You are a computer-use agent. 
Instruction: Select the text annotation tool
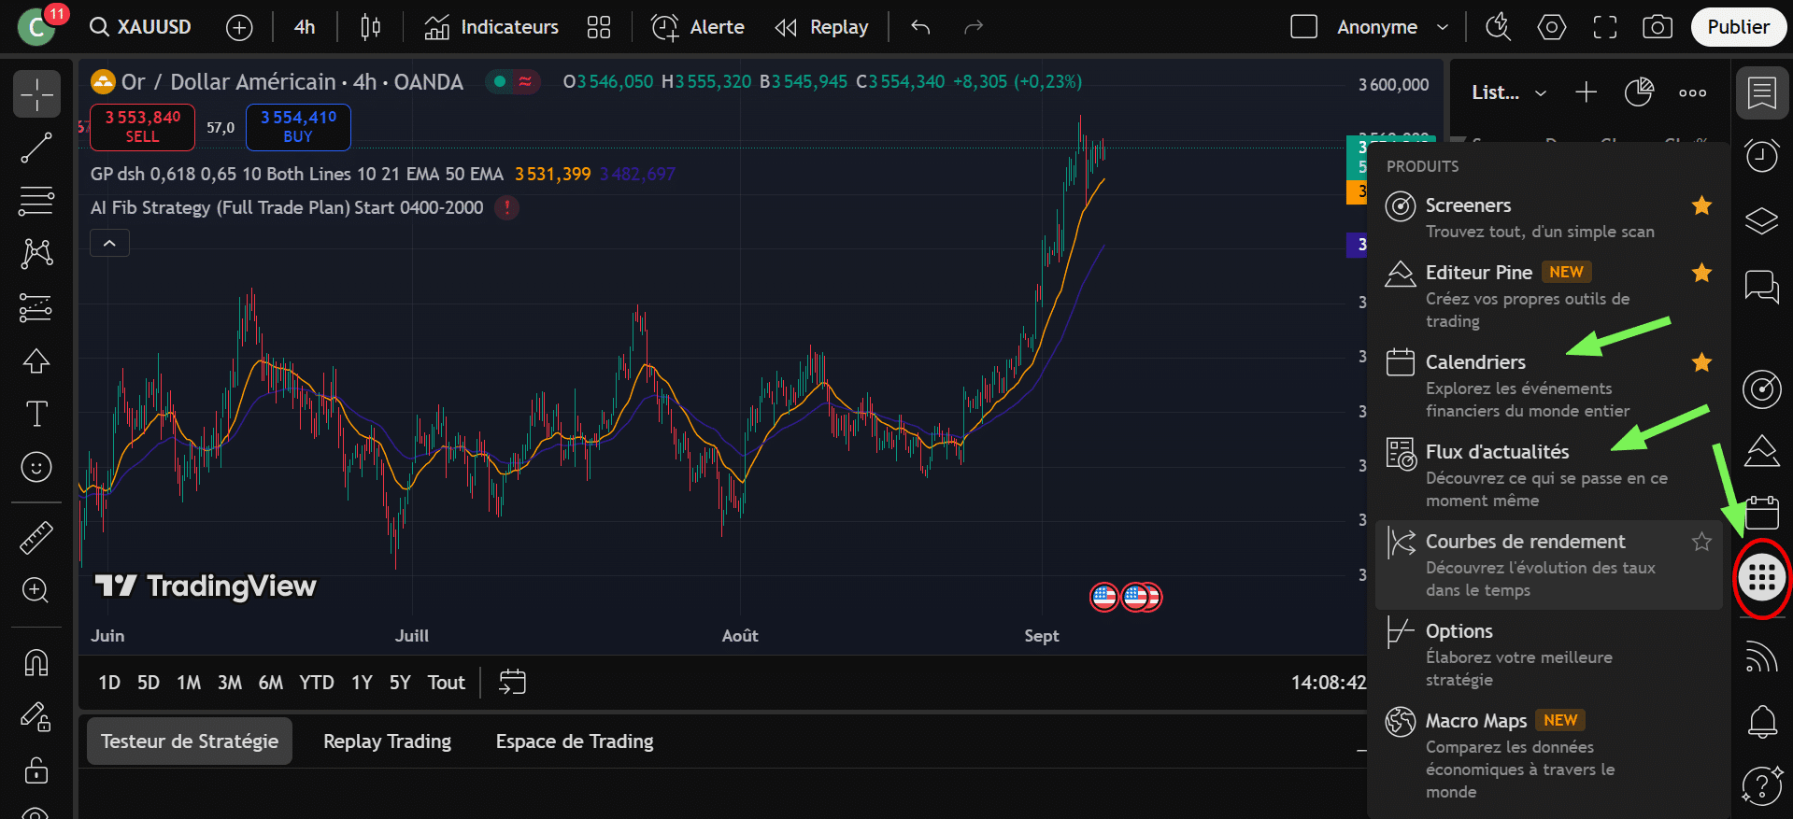coord(36,414)
